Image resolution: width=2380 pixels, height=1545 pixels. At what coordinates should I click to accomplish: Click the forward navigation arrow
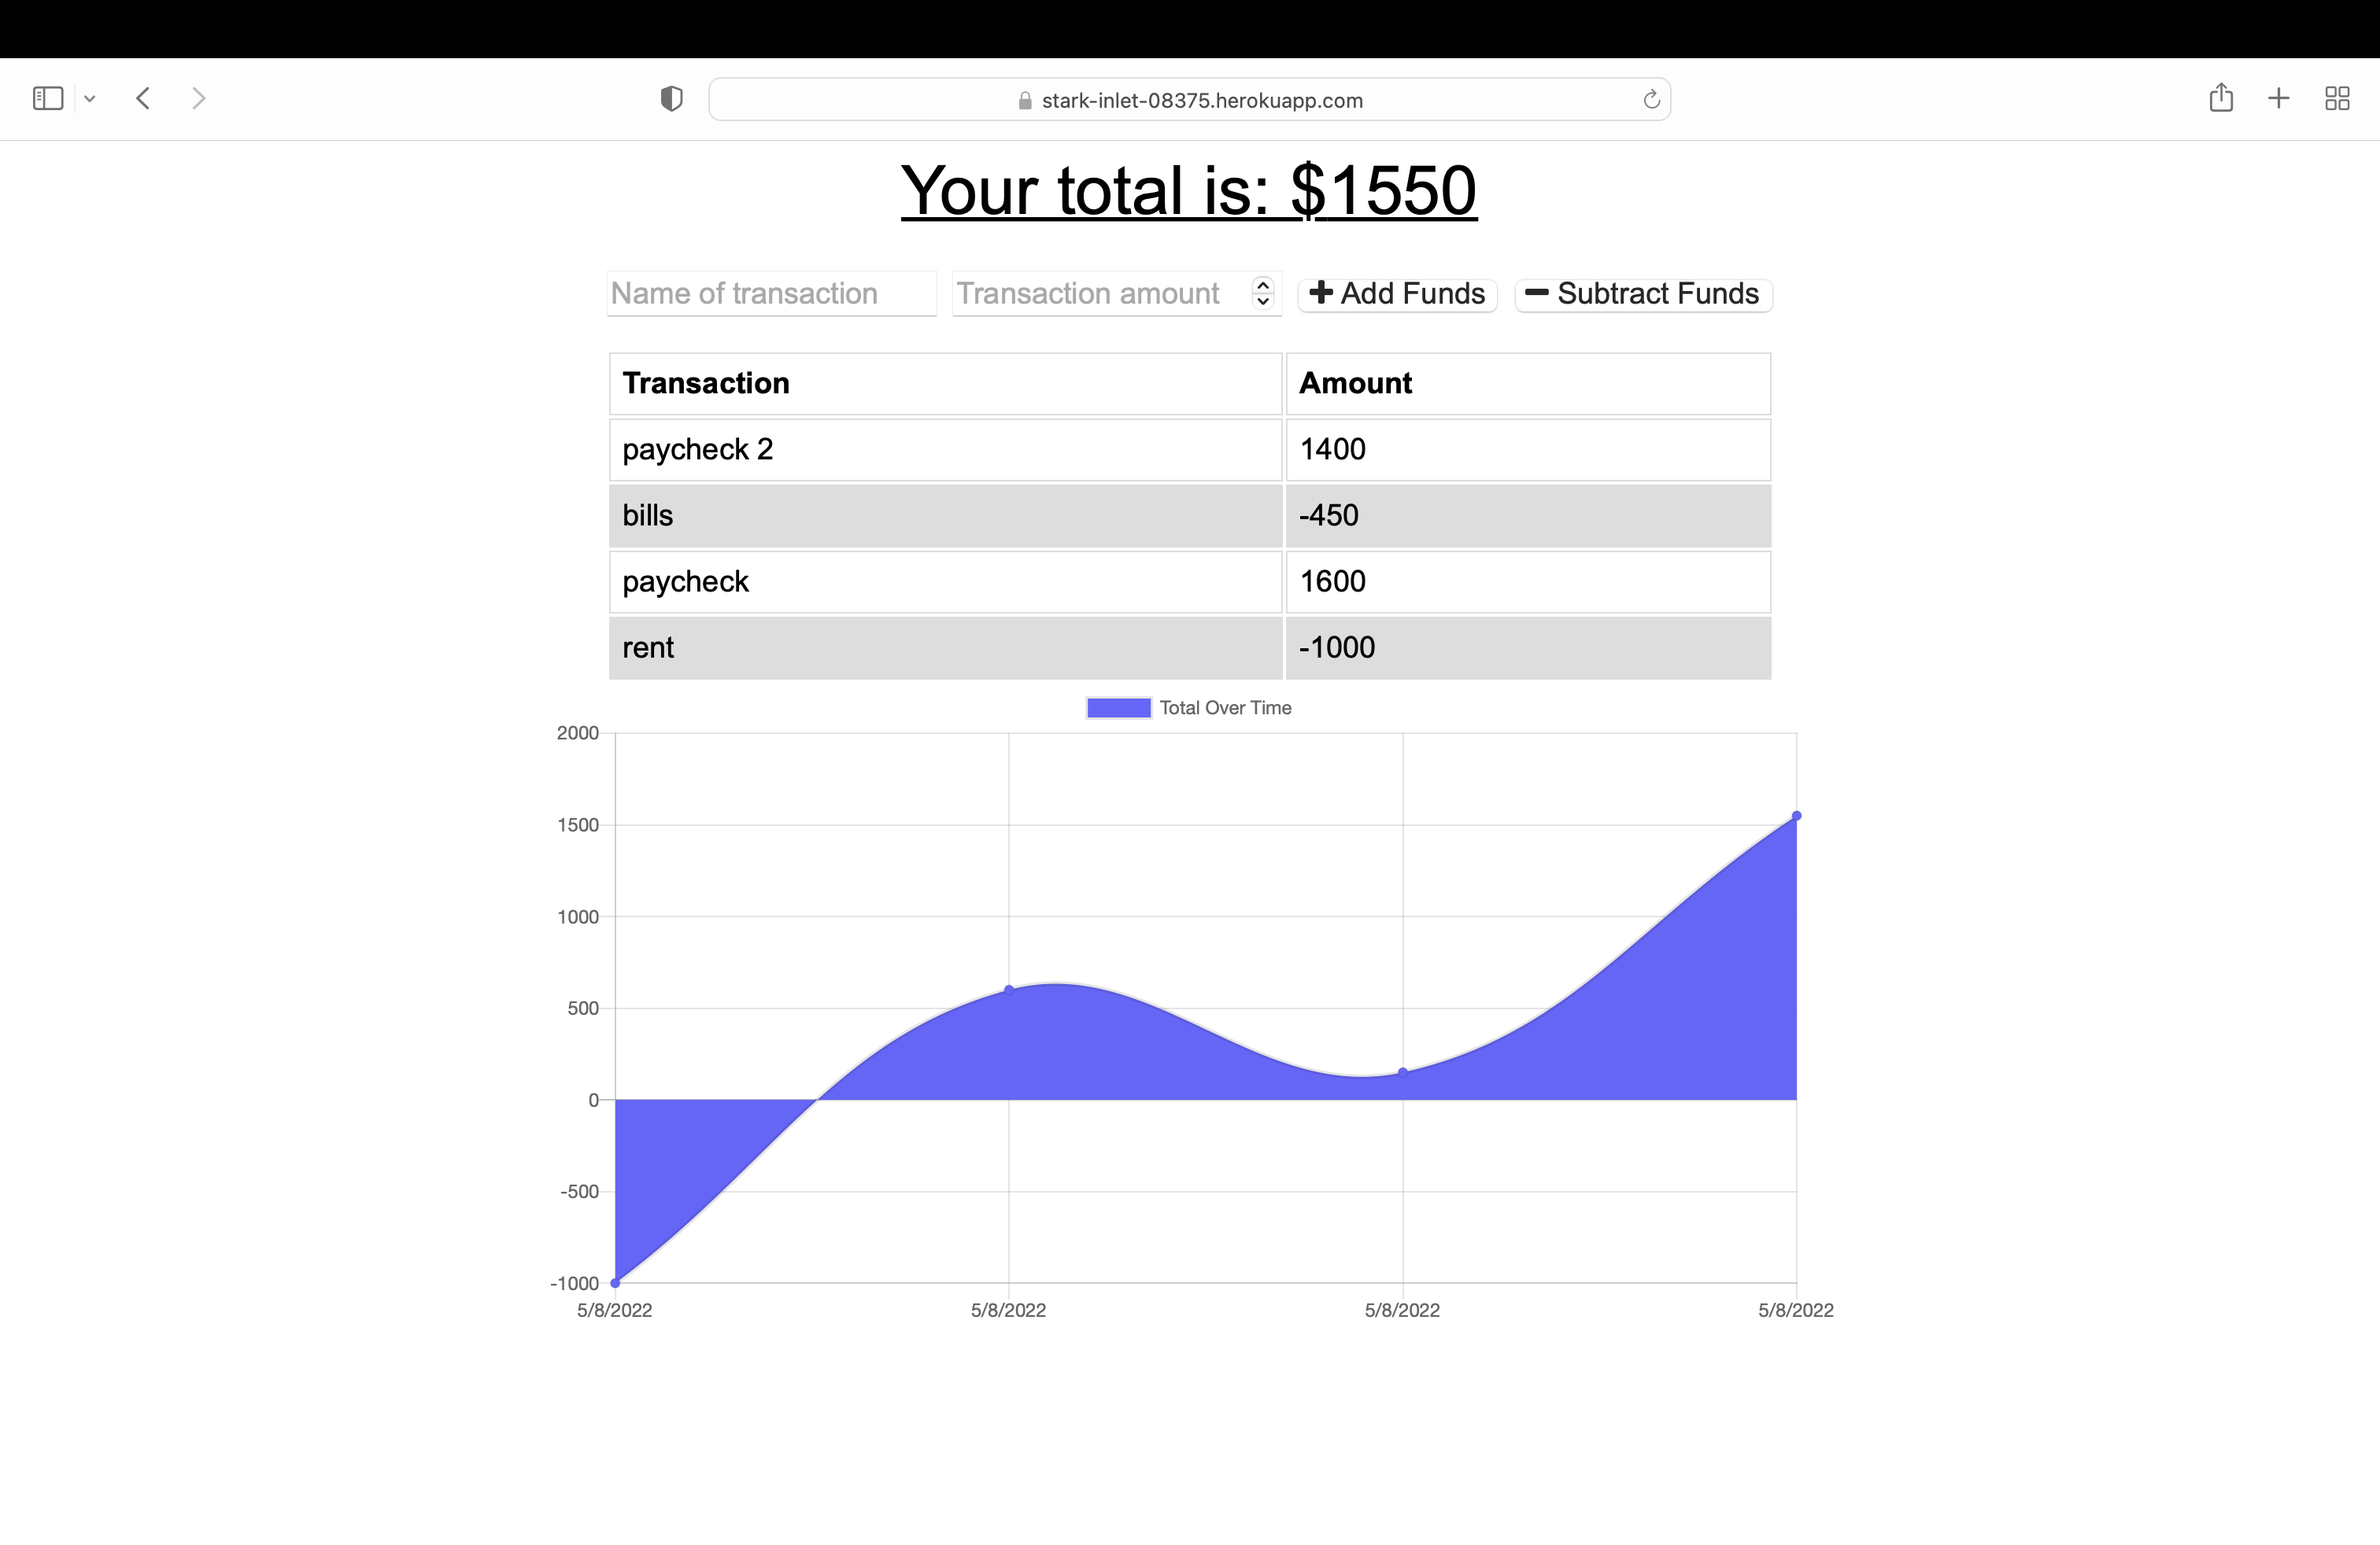(199, 98)
